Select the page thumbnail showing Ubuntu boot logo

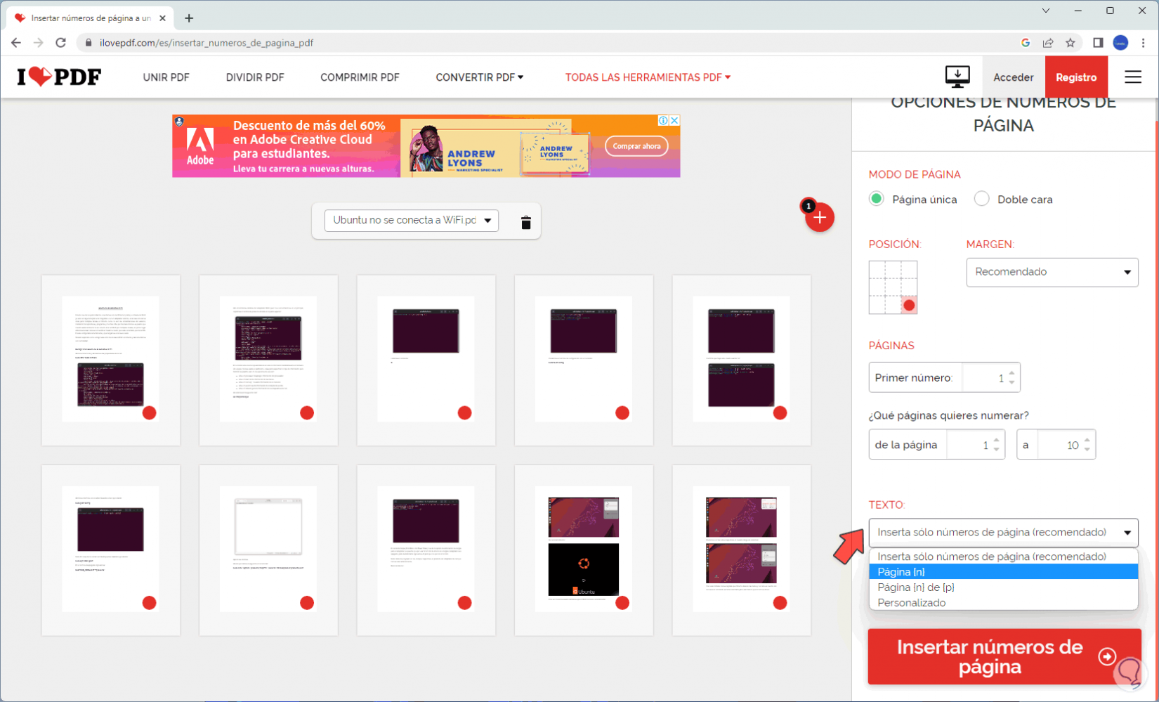point(584,550)
